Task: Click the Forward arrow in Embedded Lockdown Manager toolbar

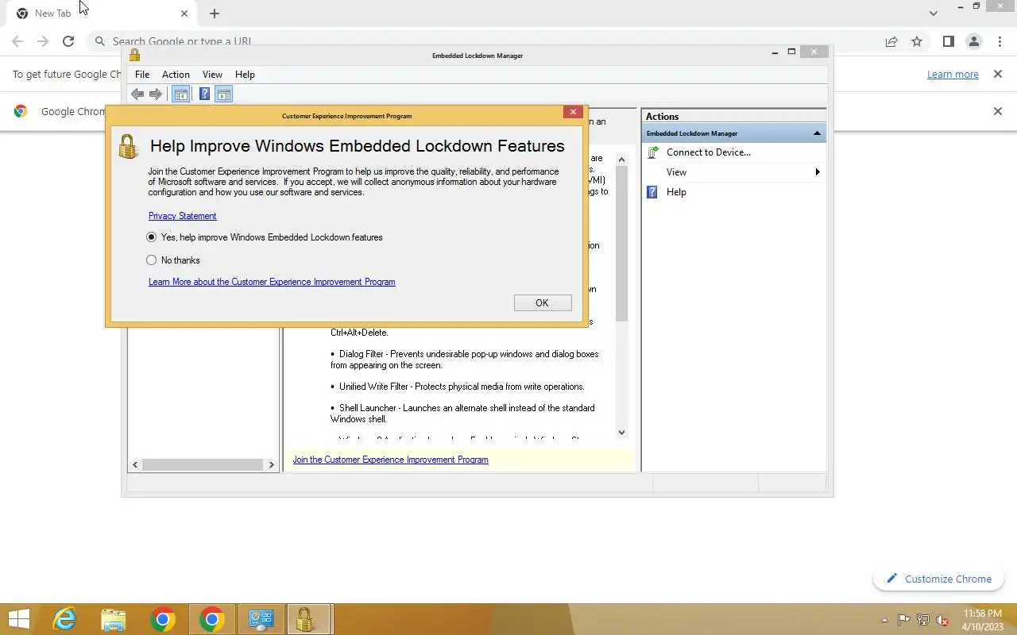Action: point(156,94)
